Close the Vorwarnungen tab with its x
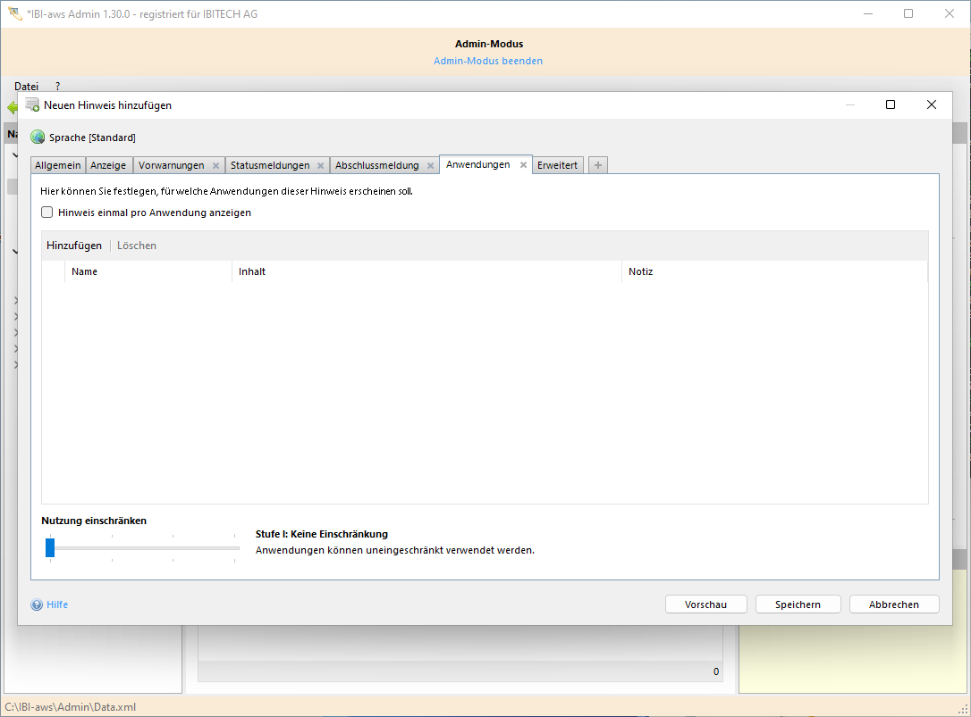 pos(215,166)
